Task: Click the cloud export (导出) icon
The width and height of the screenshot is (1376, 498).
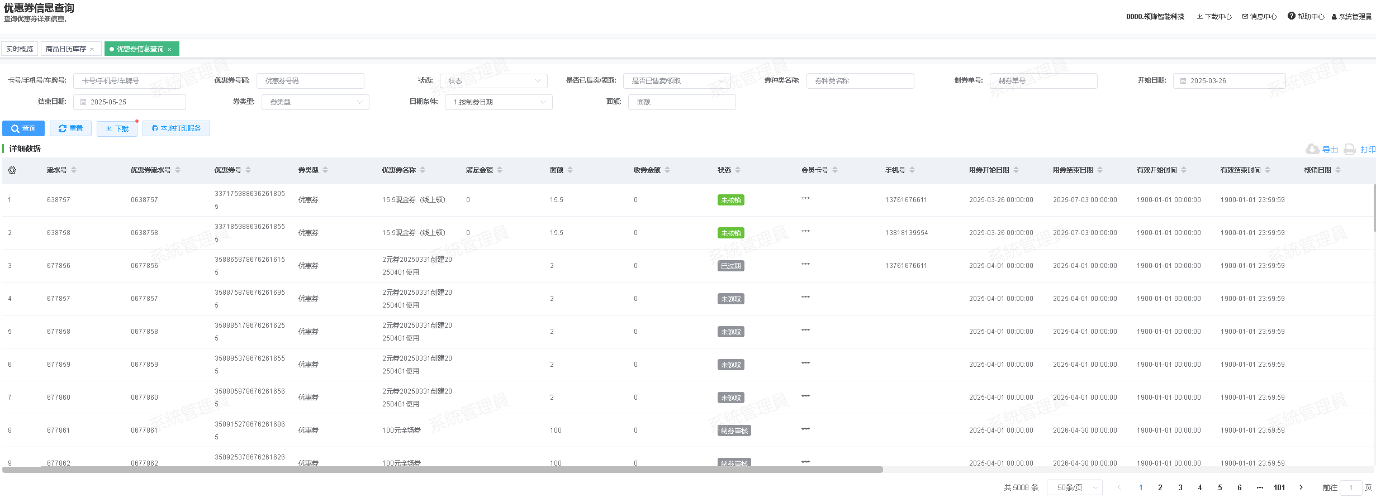Action: point(1312,149)
